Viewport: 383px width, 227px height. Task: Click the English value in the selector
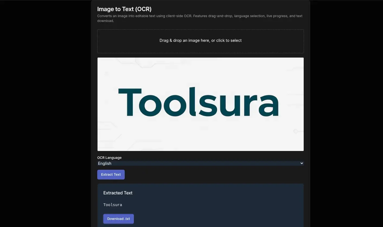[x=105, y=163]
